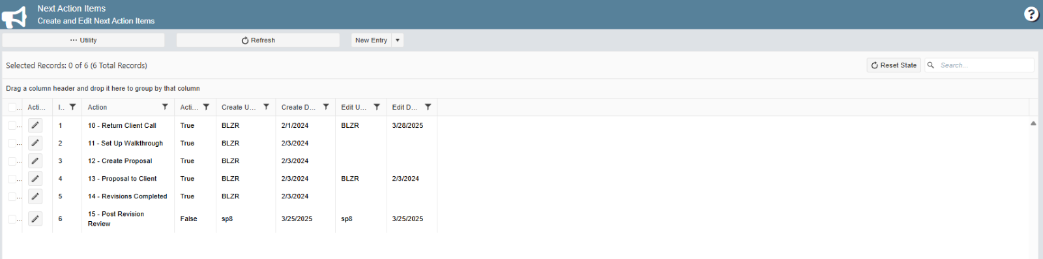1043x259 pixels.
Task: Edit the 15 - Post Revision Review row
Action: click(x=35, y=219)
